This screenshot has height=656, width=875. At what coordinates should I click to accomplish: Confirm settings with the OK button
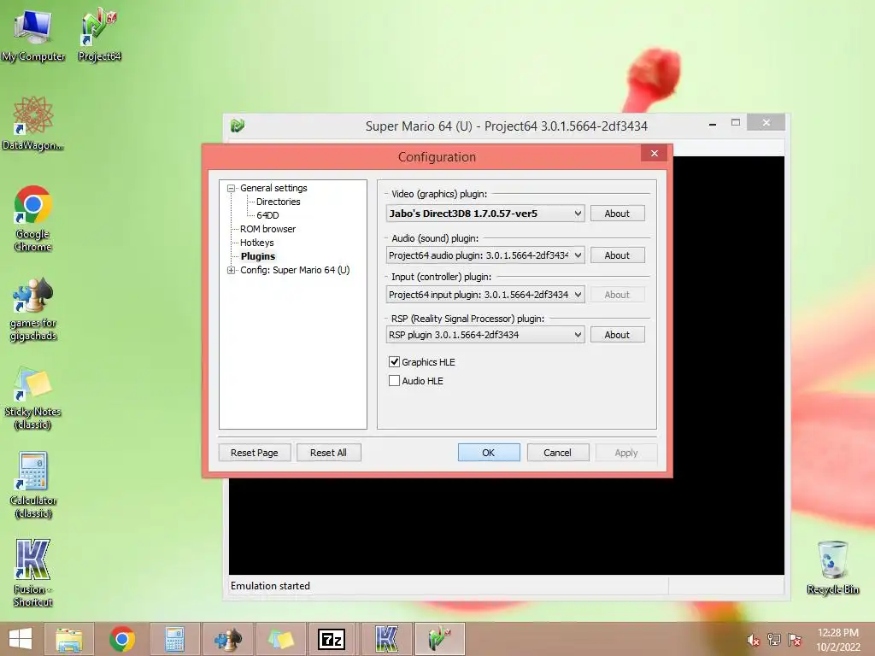coord(488,453)
